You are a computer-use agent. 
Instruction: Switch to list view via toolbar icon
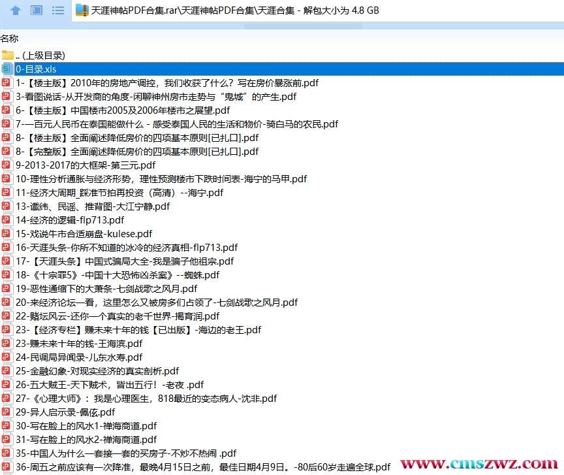tap(58, 10)
